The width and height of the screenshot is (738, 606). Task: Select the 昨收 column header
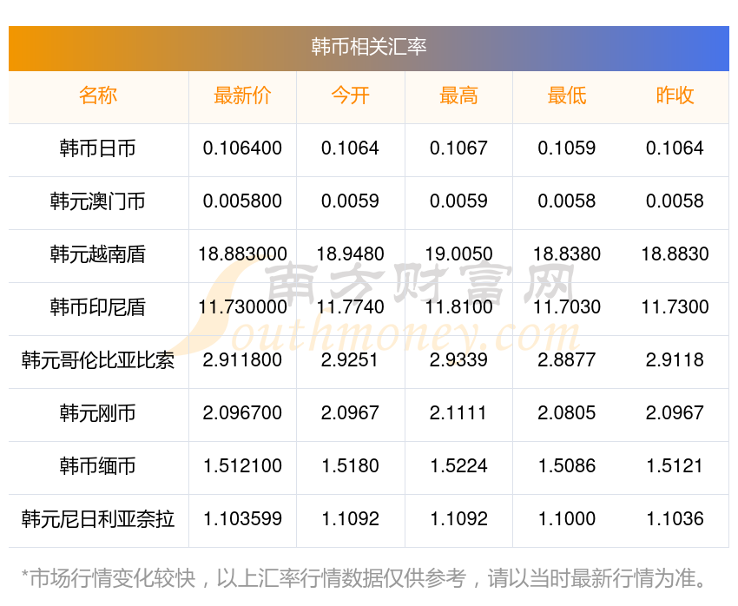point(675,96)
